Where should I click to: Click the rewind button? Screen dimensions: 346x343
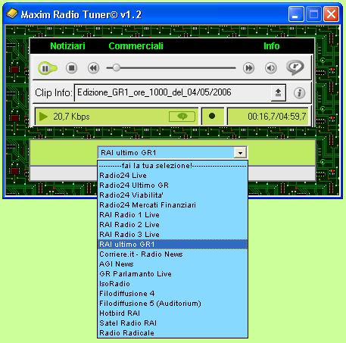point(93,68)
